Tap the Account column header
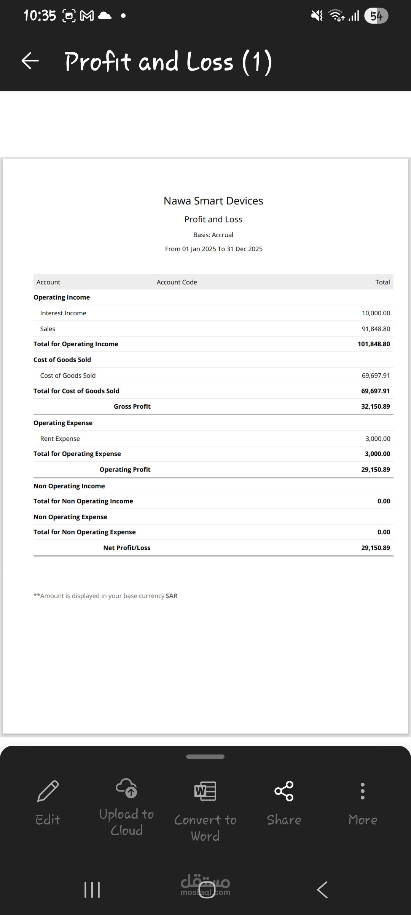 (48, 282)
